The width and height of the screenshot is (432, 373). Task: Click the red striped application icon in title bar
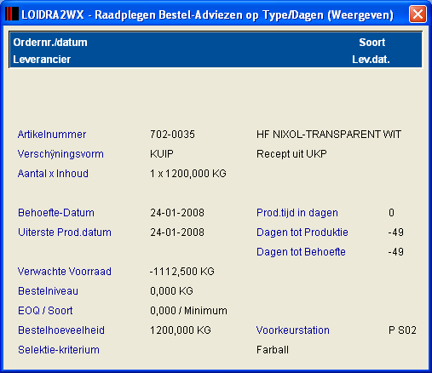coord(12,14)
